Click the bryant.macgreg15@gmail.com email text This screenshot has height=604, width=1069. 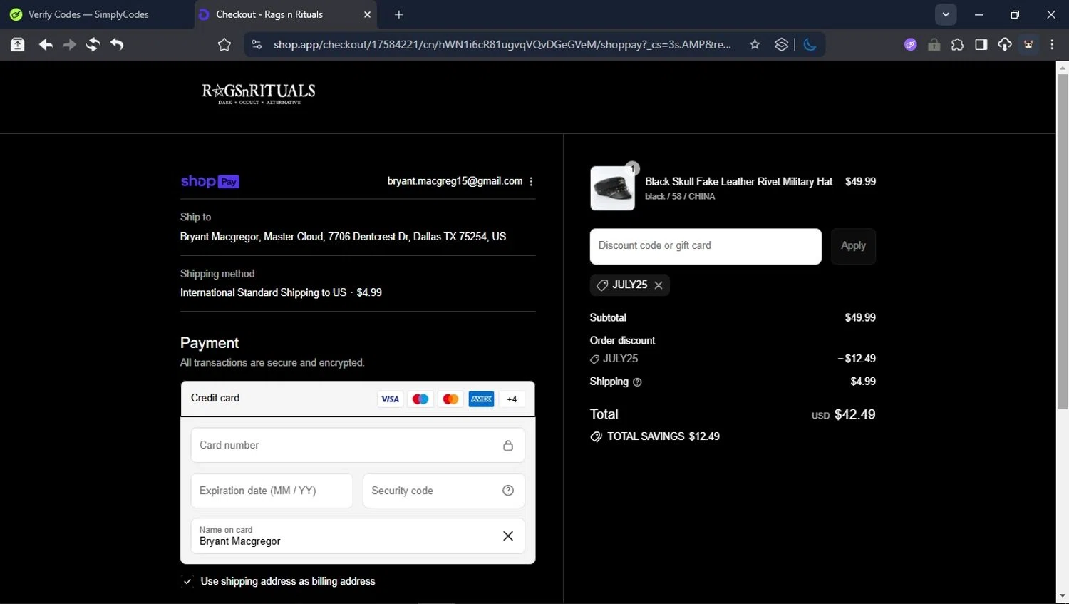coord(455,181)
